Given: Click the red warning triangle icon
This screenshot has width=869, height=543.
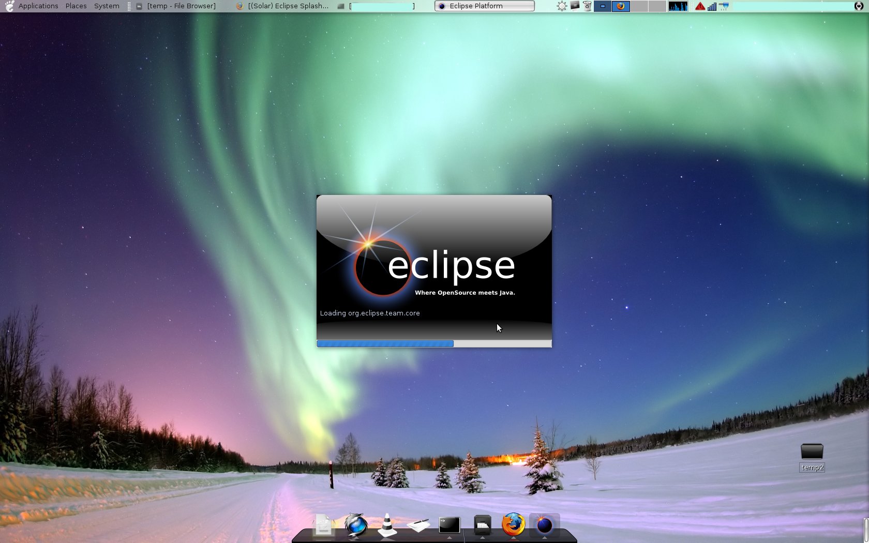Looking at the screenshot, I should coord(700,6).
